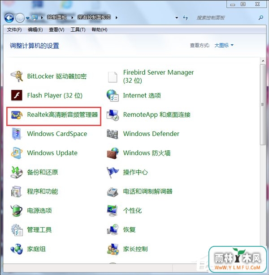Open the 编辑(E) menu
Screen dimensions: 269x275
point(35,30)
